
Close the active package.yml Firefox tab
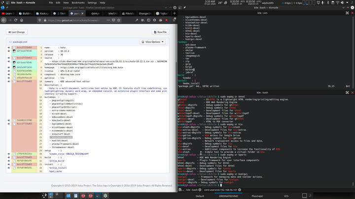(x=82, y=14)
